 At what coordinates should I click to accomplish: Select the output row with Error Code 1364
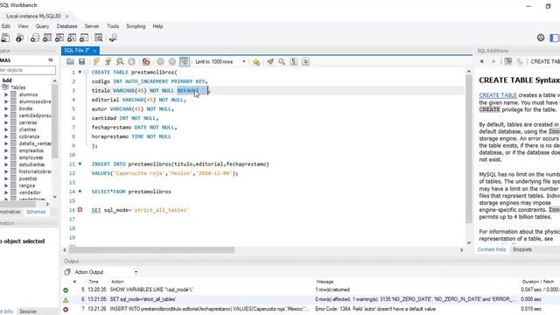(x=311, y=309)
